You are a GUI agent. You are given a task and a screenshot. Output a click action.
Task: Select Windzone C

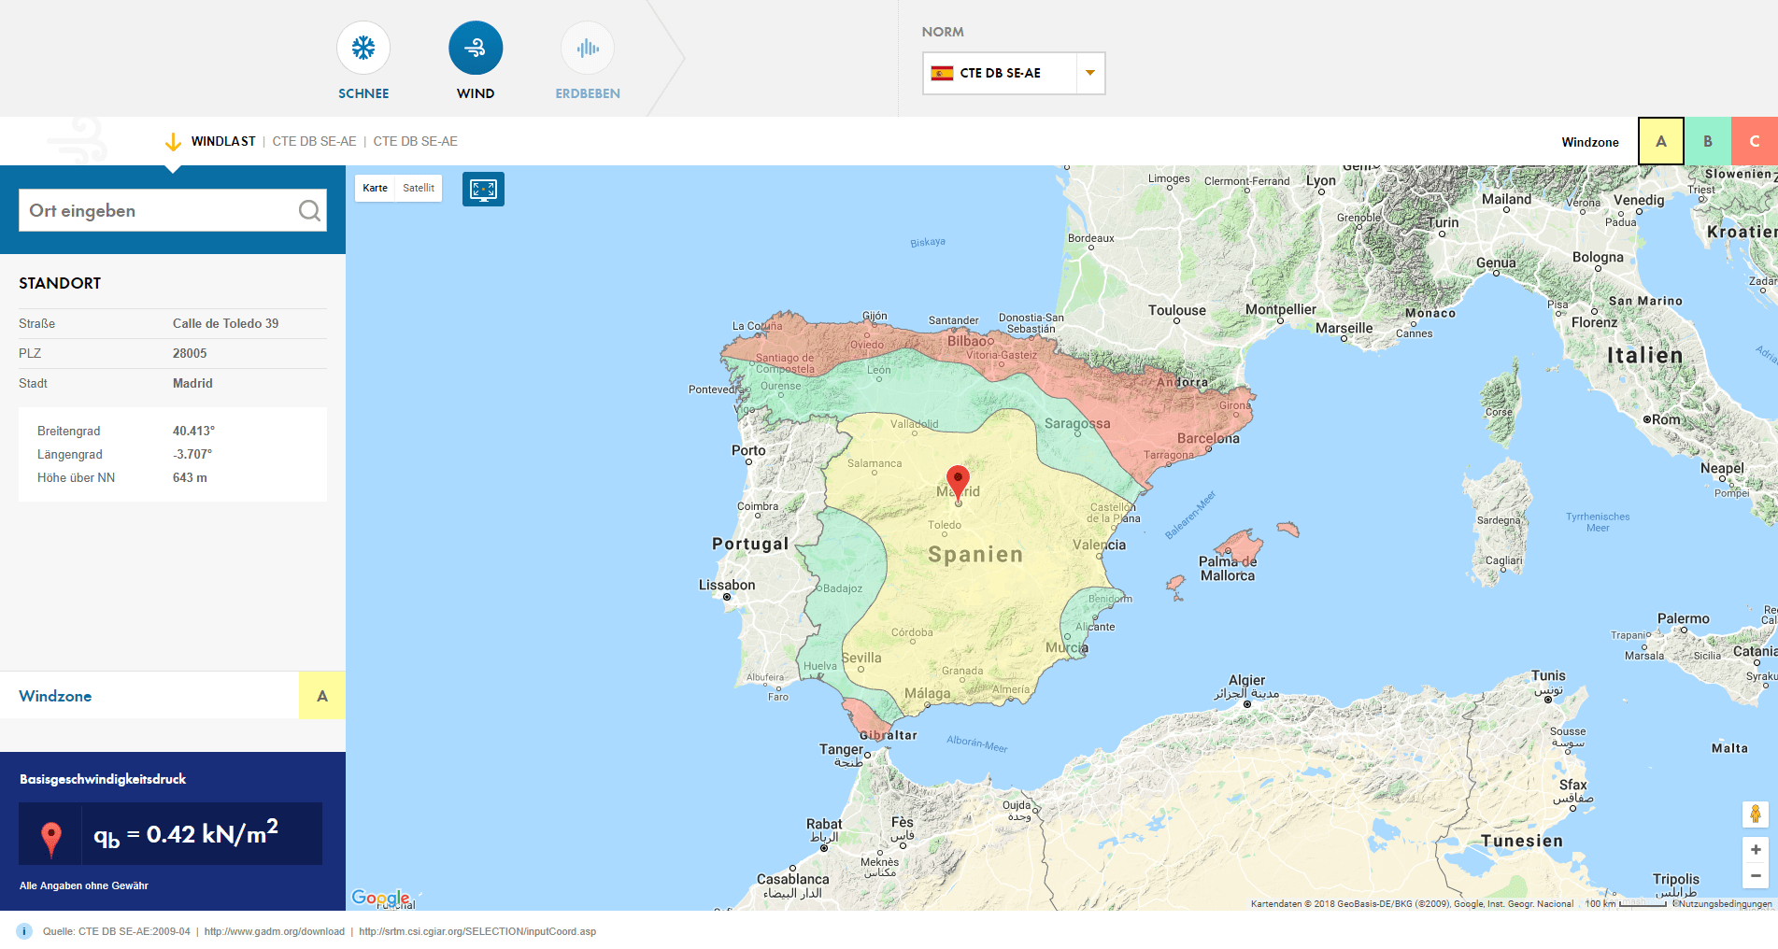tap(1754, 141)
